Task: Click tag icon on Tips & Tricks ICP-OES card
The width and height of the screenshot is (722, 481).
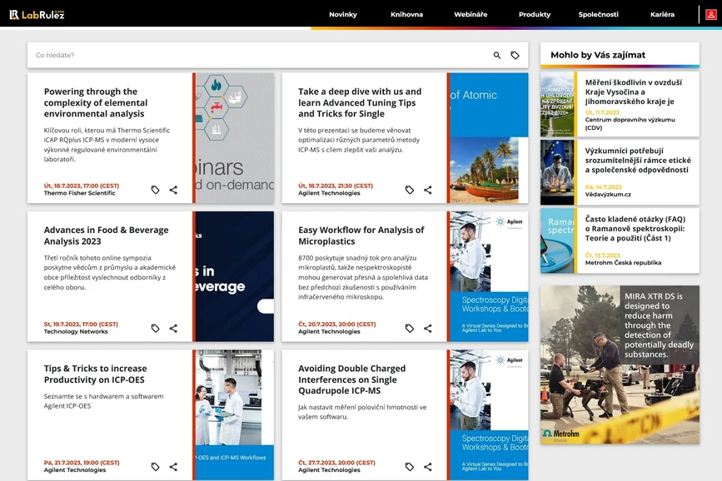Action: (155, 467)
